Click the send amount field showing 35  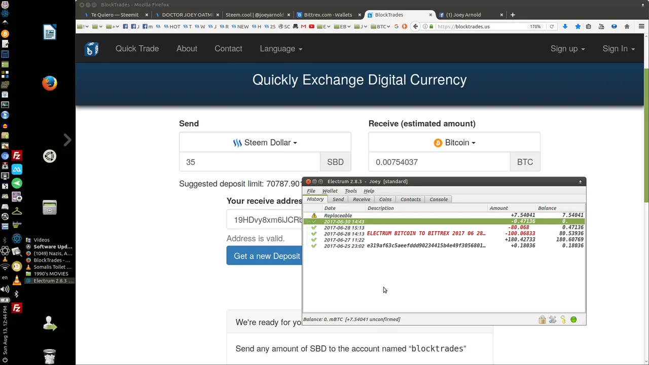tap(249, 162)
